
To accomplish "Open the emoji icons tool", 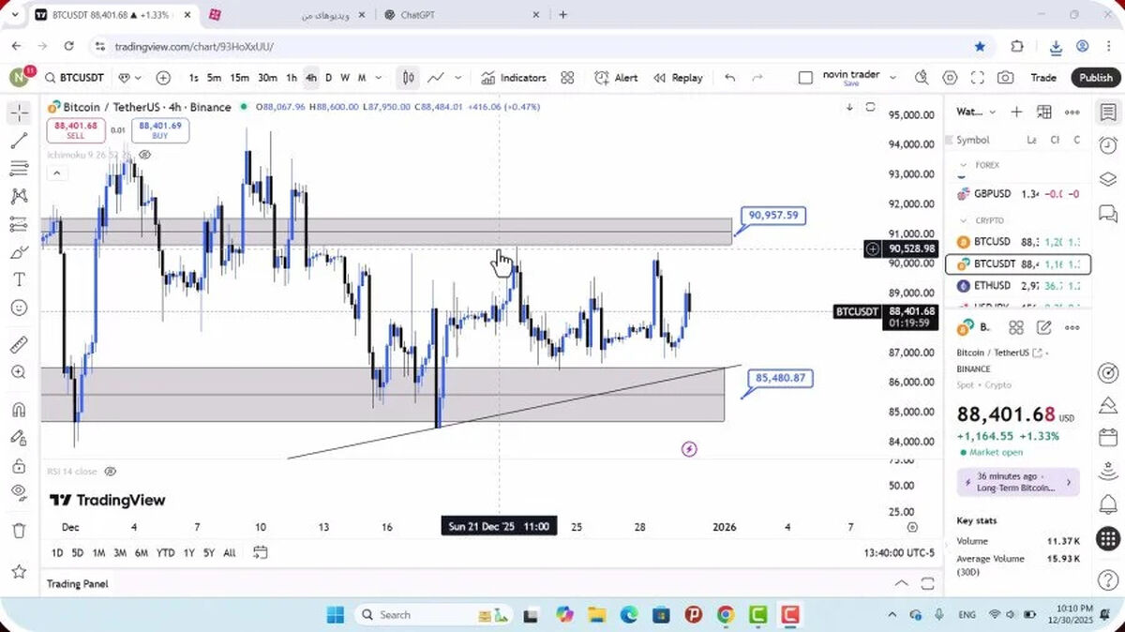I will [19, 308].
